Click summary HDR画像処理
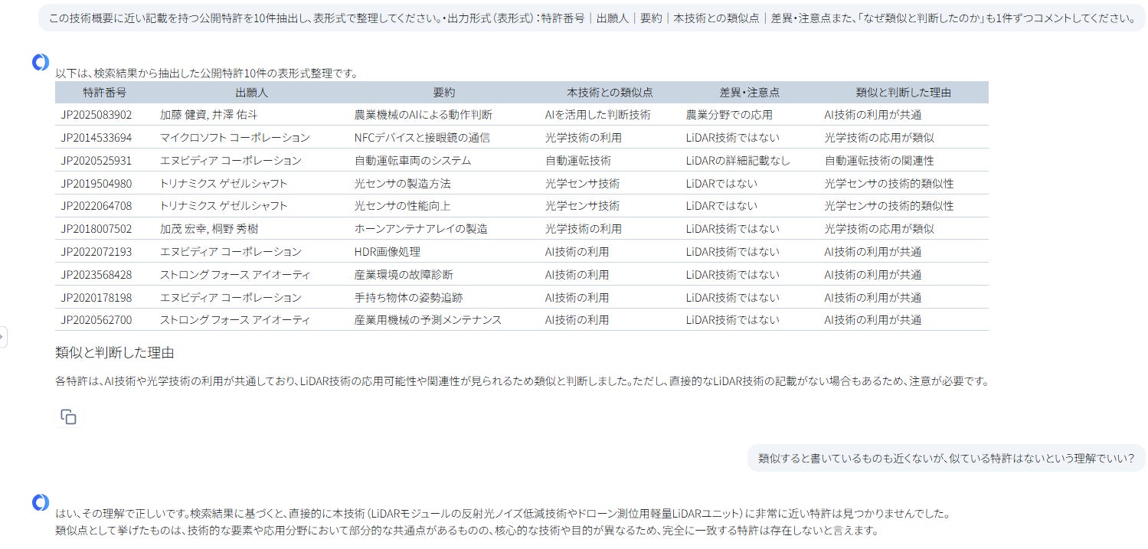 388,252
